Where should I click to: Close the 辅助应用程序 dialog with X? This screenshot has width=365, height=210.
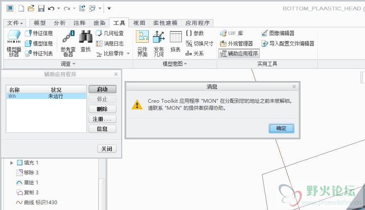click(116, 74)
